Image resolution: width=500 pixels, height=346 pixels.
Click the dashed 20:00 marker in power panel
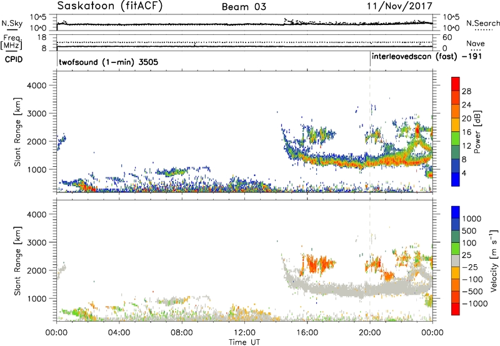click(370, 132)
